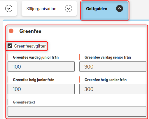This screenshot has width=149, height=119.
Task: Click into Greenfee helg junior från input
Action: [41, 89]
